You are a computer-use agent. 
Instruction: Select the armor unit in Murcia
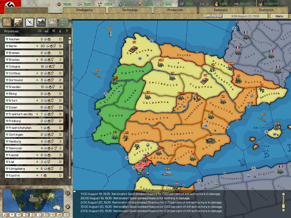click(x=210, y=141)
